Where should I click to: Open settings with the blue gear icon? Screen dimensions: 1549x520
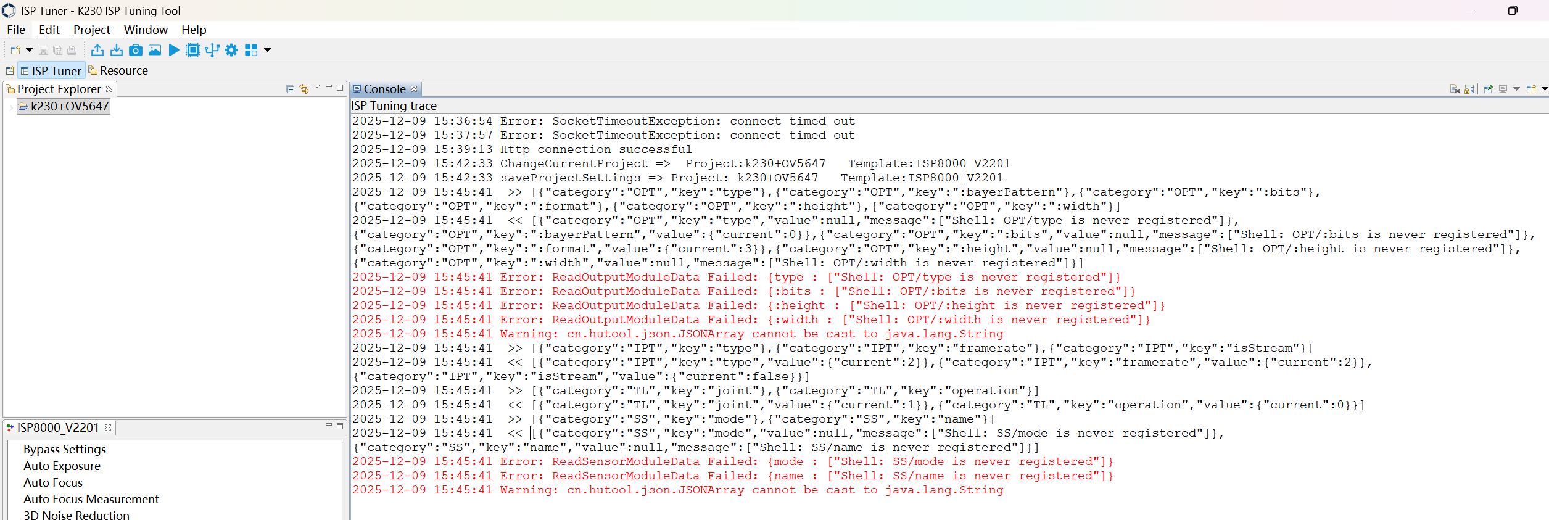(231, 50)
